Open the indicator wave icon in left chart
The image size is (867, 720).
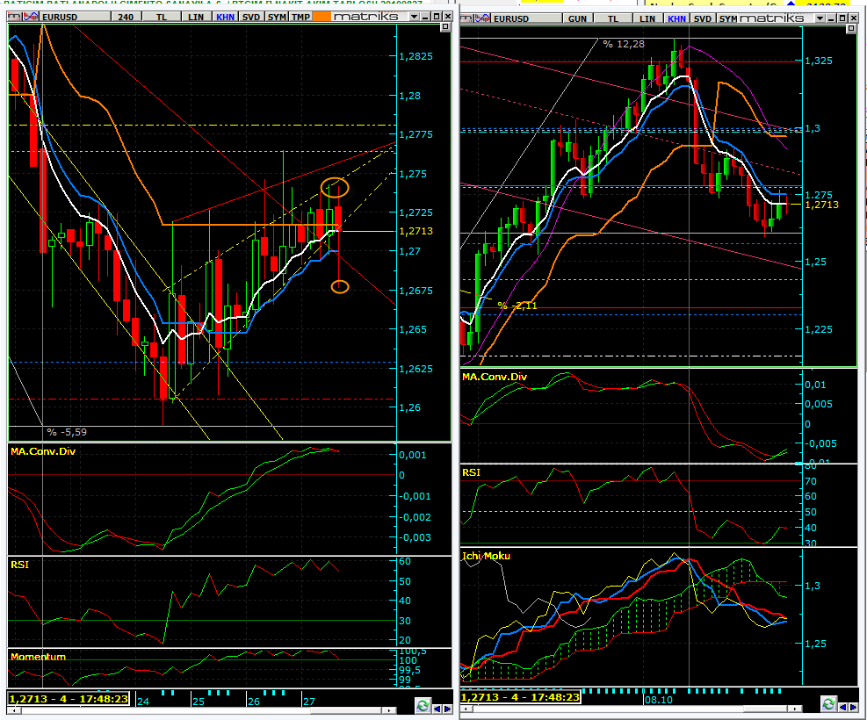coord(31,17)
